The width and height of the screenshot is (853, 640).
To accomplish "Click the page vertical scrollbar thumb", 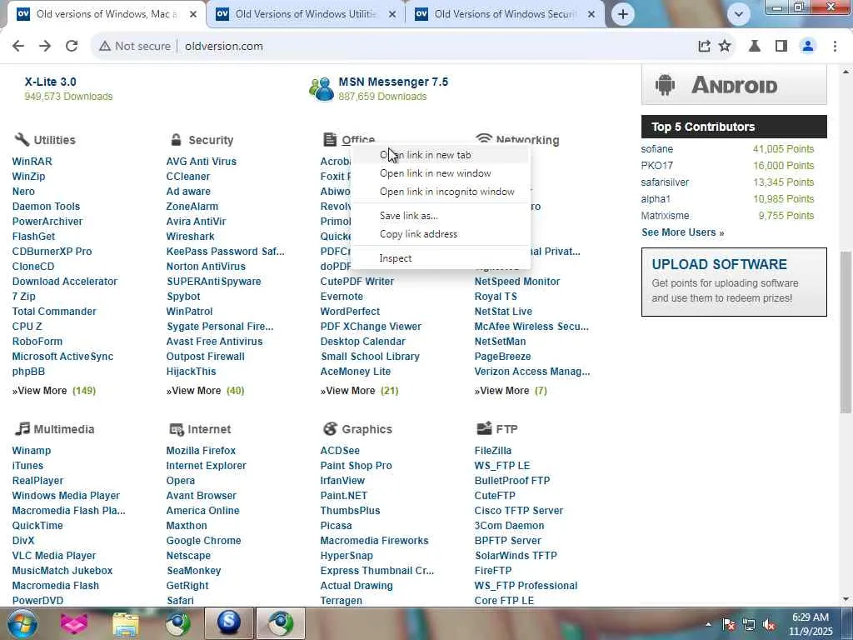I will point(846,332).
